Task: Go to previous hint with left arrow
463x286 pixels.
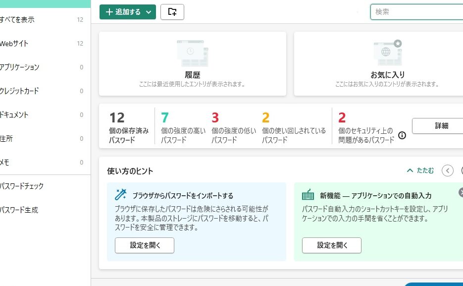Action: point(447,171)
